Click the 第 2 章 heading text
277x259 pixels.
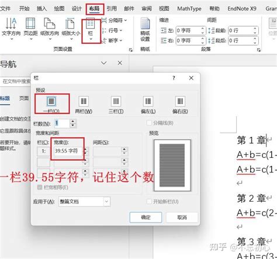click(251, 198)
